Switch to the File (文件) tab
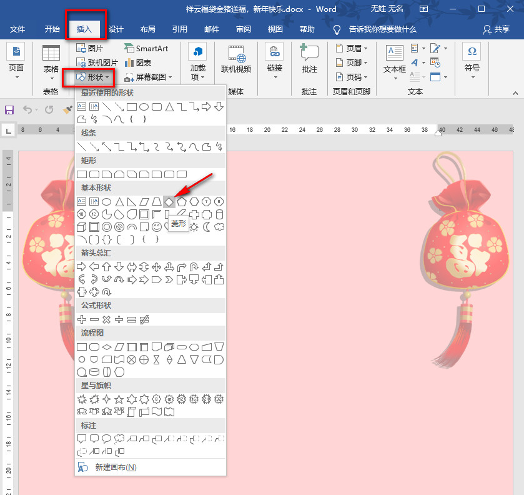 17,29
